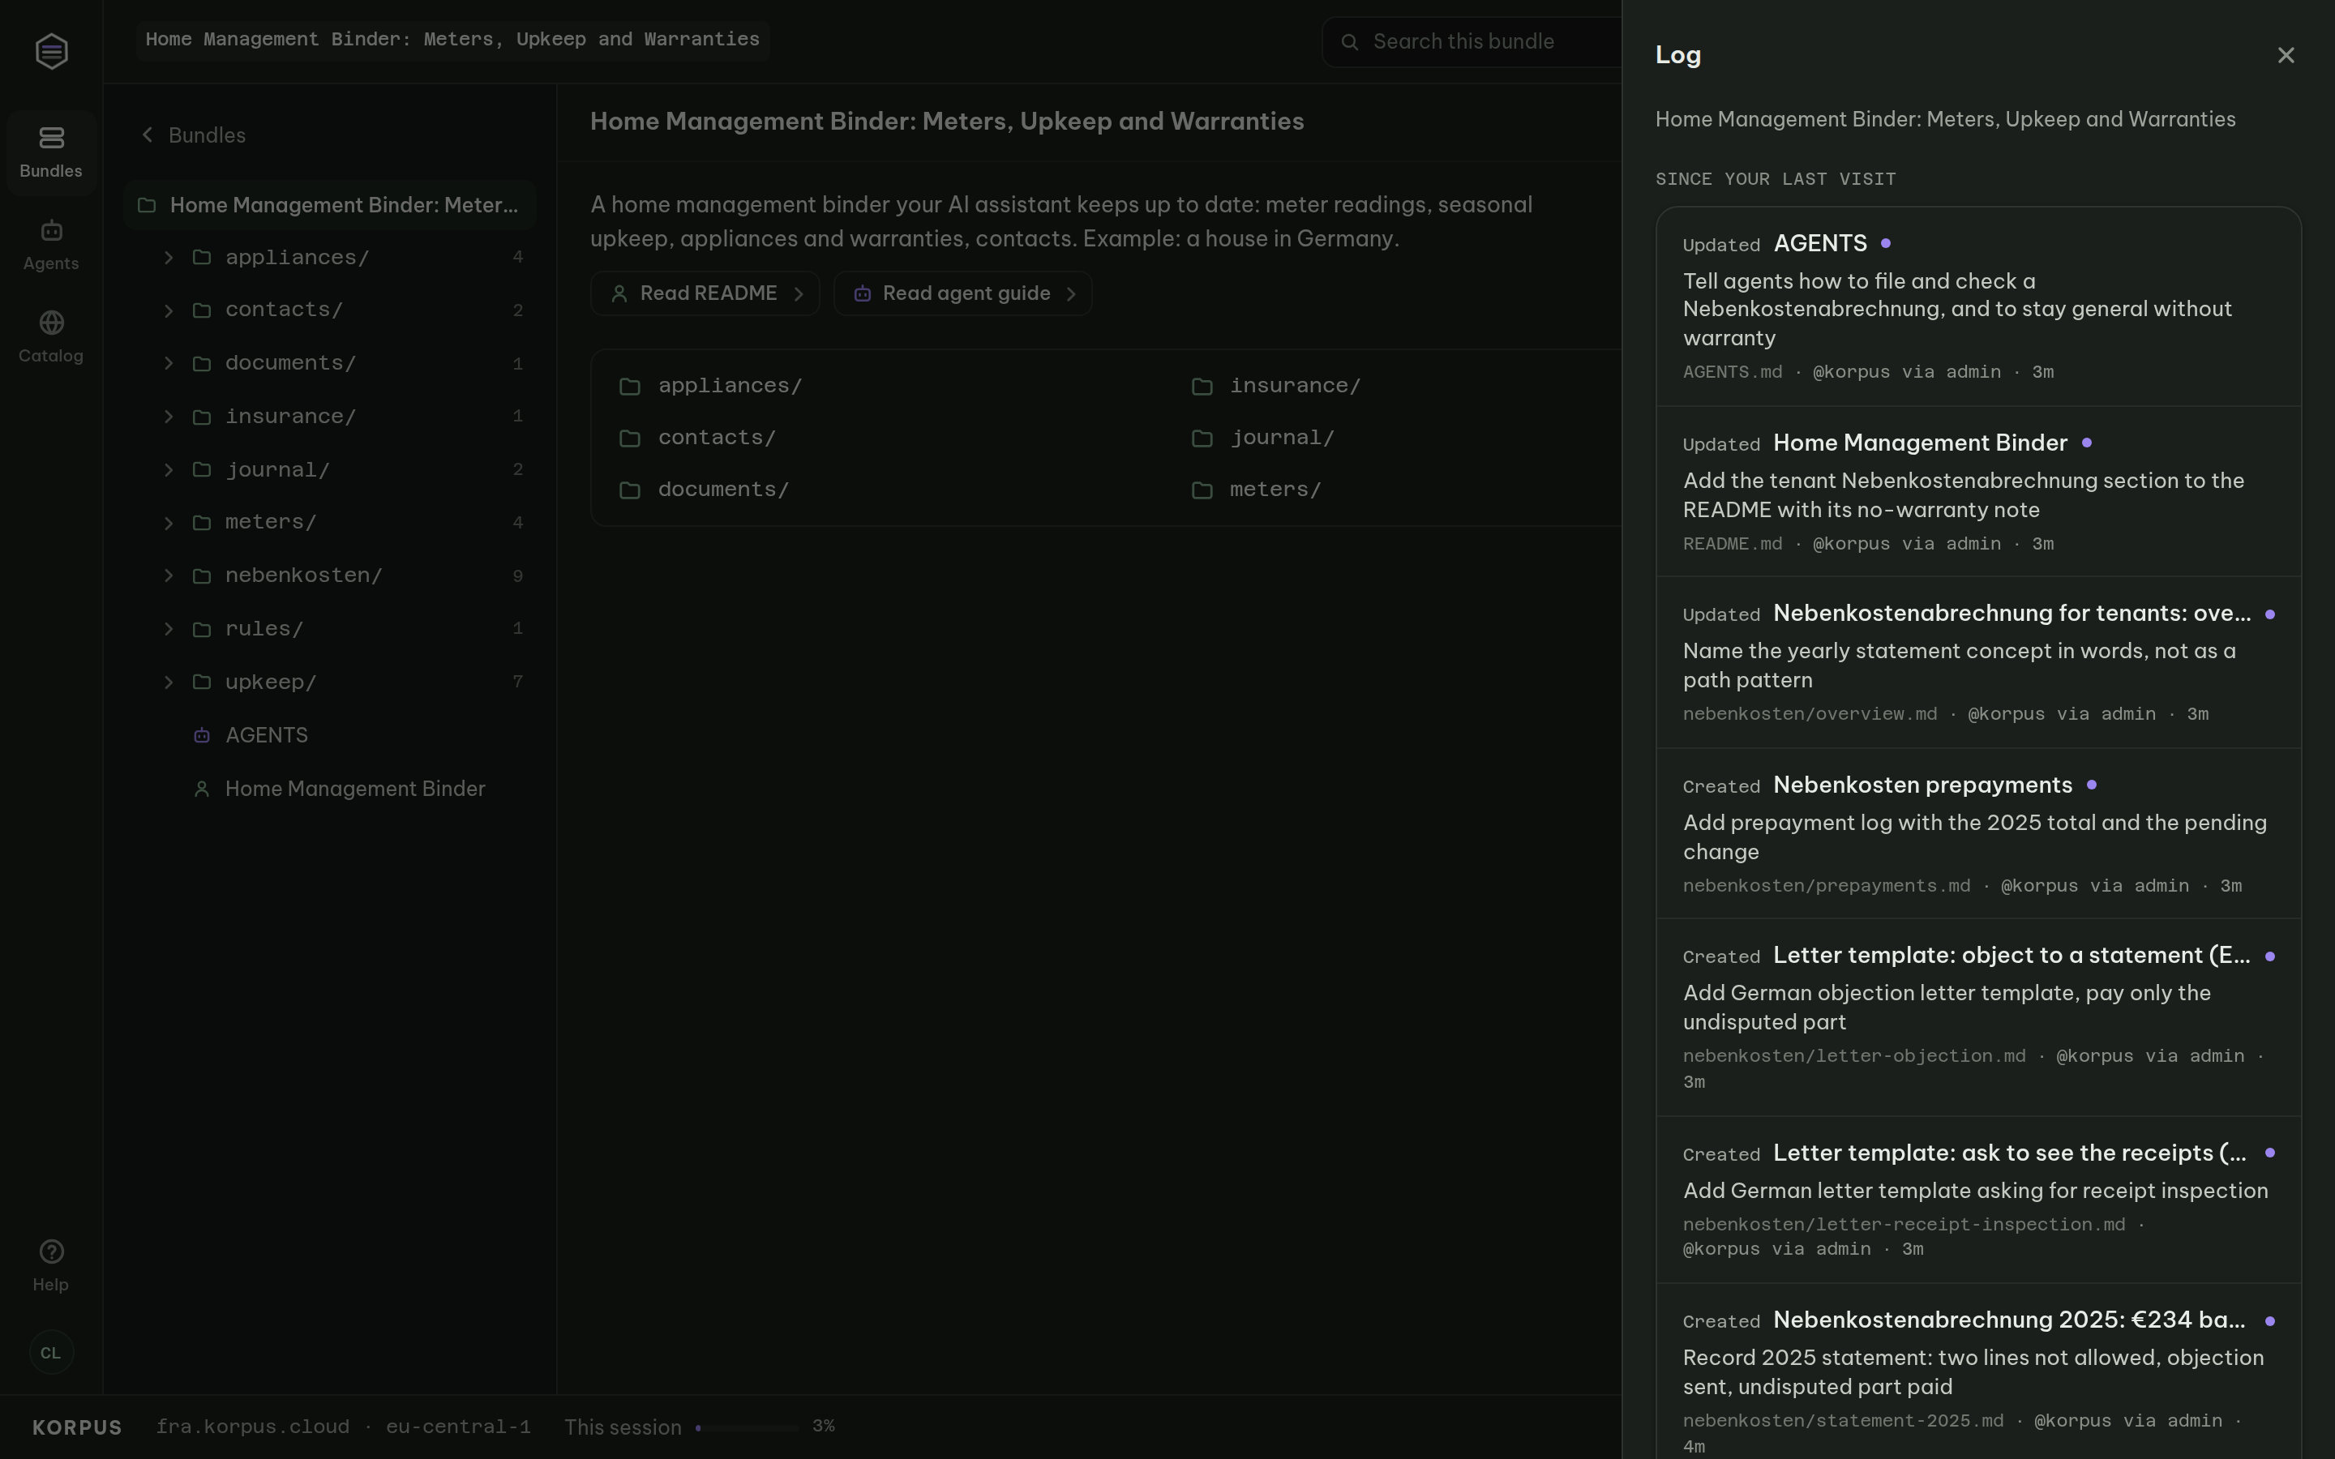Open the object to a statement letter entry
Image resolution: width=2335 pixels, height=1459 pixels.
[1978, 1017]
